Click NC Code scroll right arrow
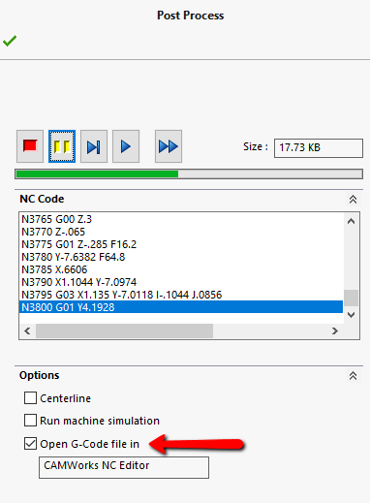This screenshot has height=503, width=370. 335,330
